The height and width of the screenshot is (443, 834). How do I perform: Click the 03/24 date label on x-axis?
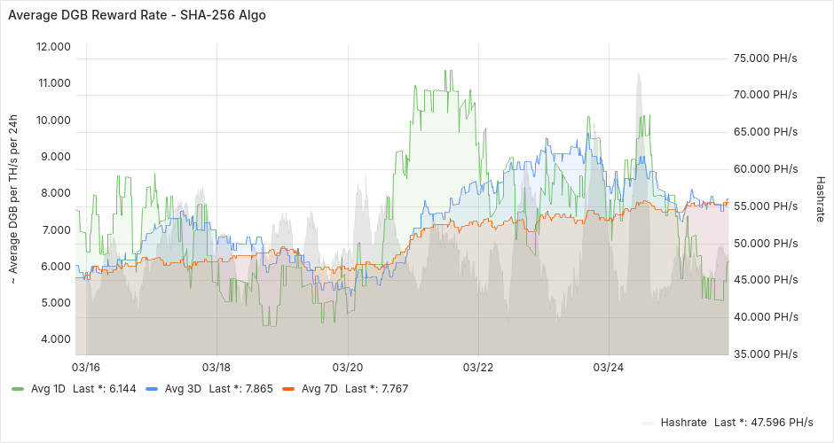610,367
